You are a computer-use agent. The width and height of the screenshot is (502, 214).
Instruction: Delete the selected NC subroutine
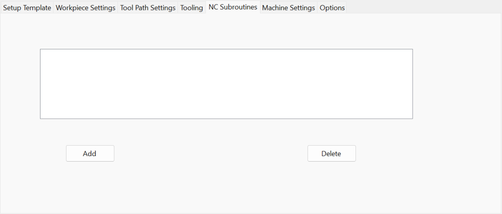click(331, 154)
